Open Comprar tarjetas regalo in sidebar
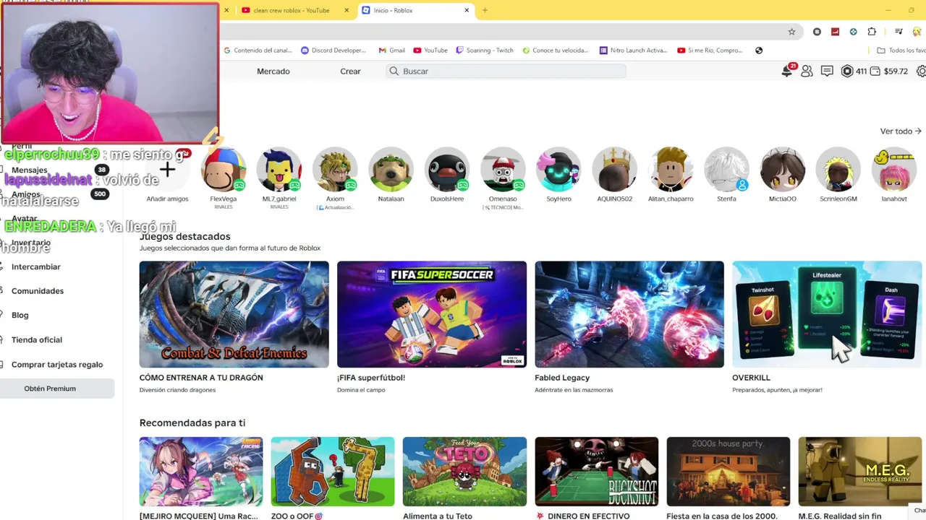926x520 pixels. point(57,365)
